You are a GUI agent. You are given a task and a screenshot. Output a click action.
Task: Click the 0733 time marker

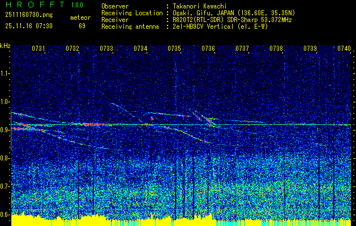(x=106, y=48)
